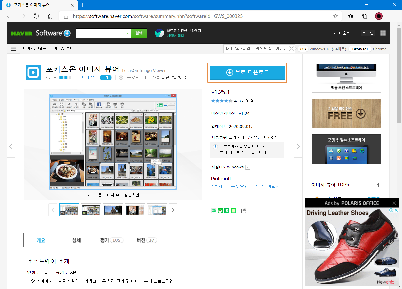Open the browser home page
This screenshot has height=289, width=402.
pyautogui.click(x=50, y=16)
